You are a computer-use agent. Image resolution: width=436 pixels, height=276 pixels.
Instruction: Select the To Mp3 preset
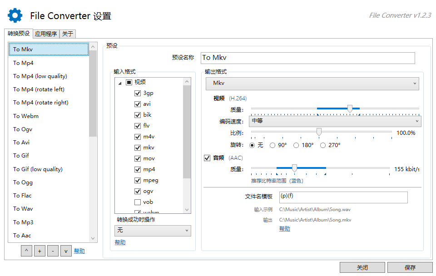click(49, 222)
